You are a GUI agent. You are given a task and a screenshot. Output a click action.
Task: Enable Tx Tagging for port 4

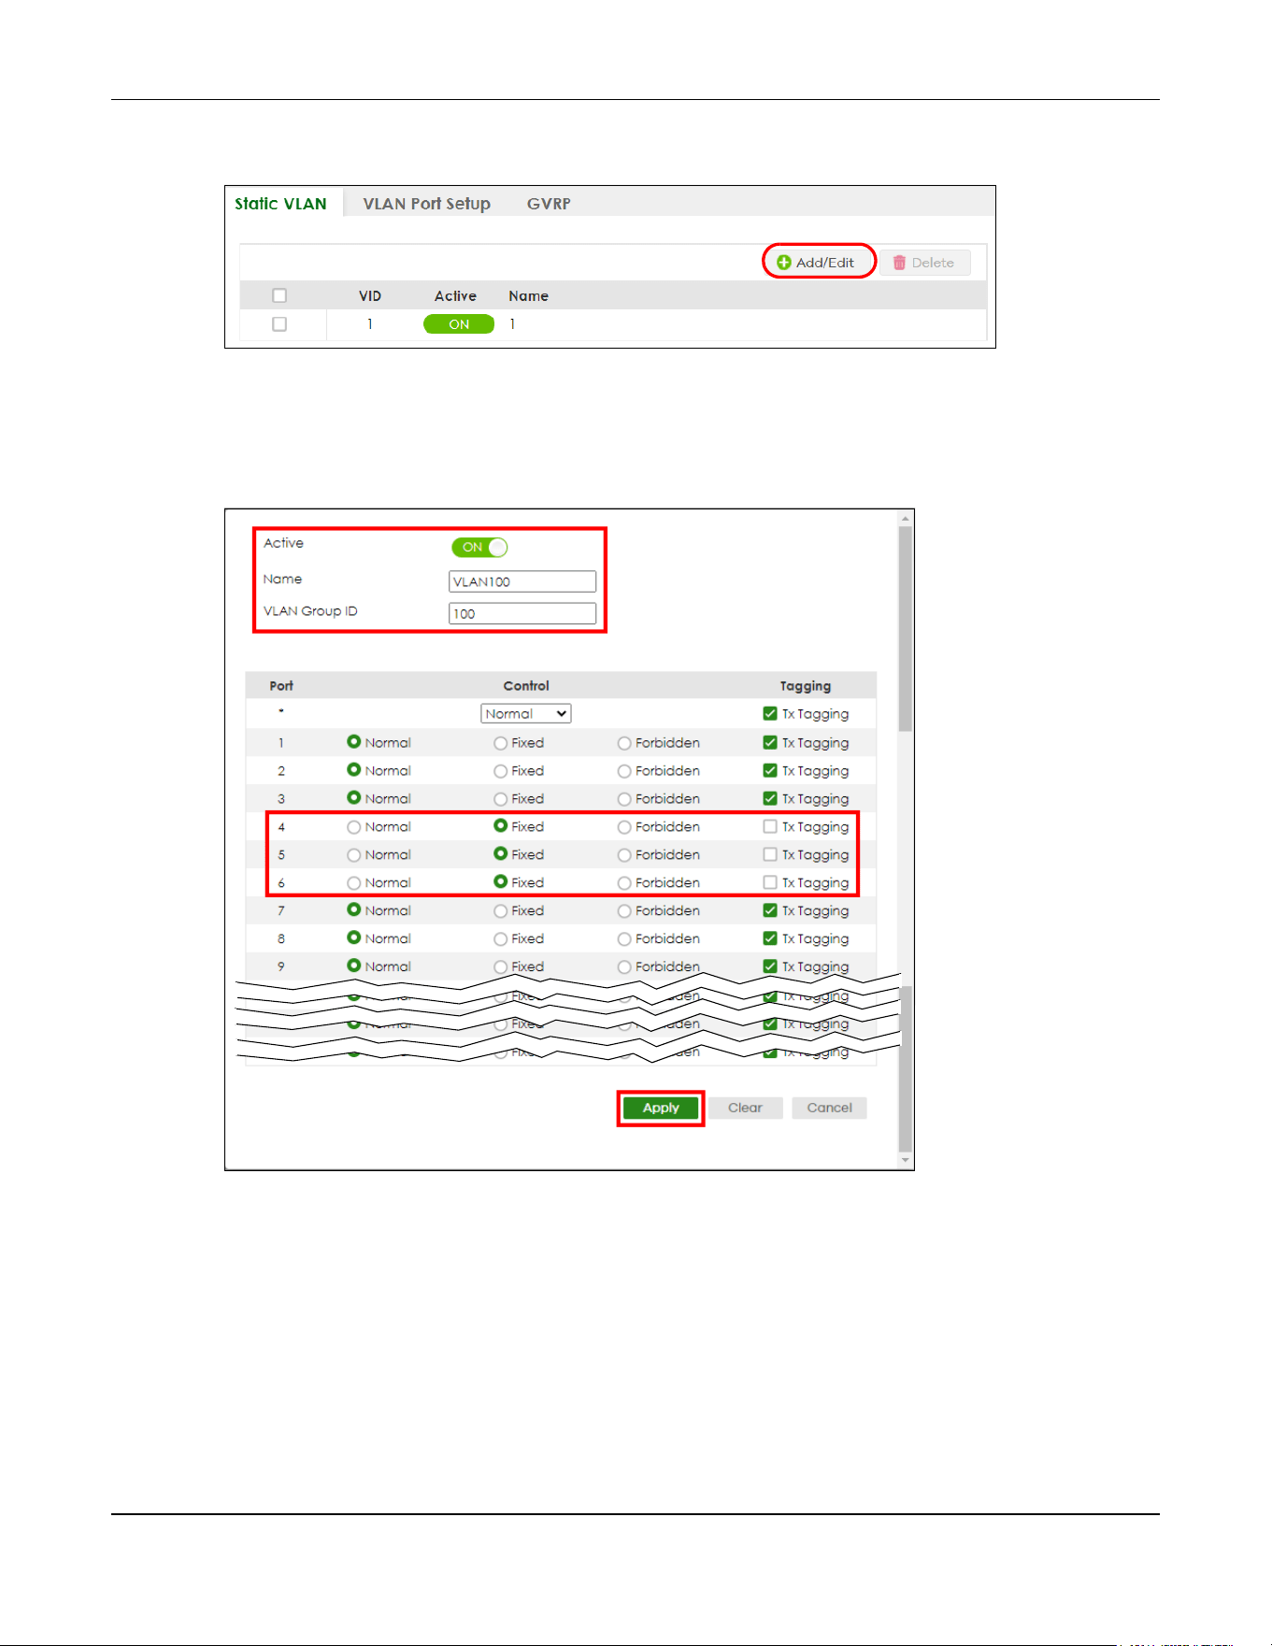[x=770, y=826]
